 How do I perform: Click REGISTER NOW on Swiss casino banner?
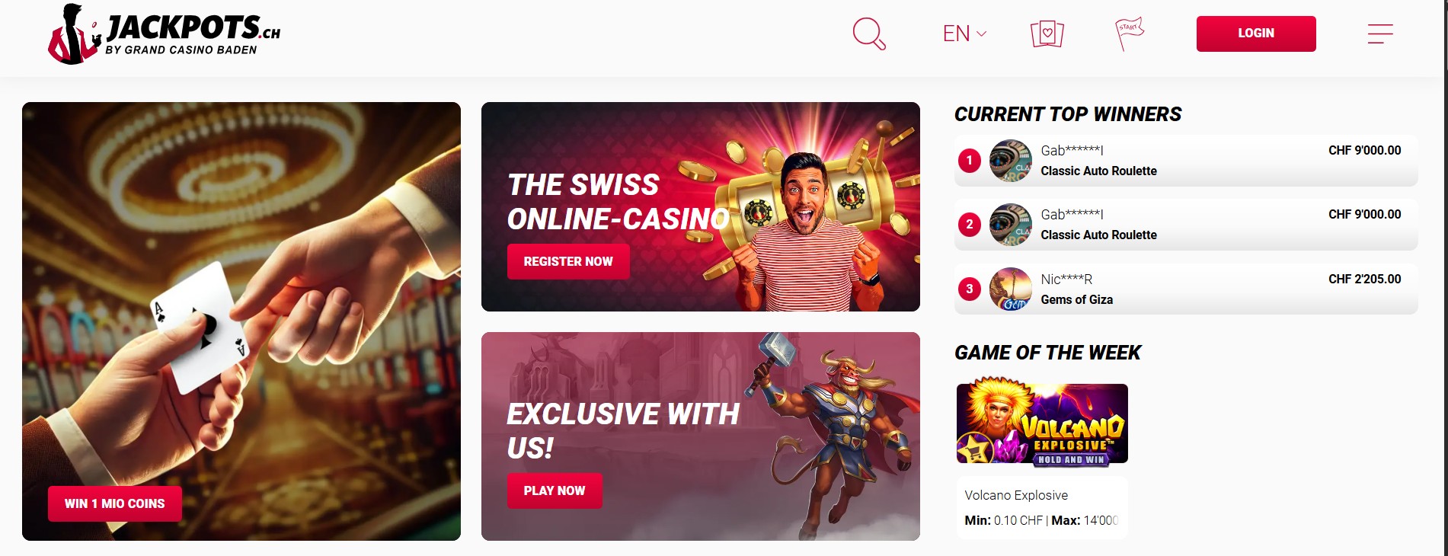coord(568,261)
